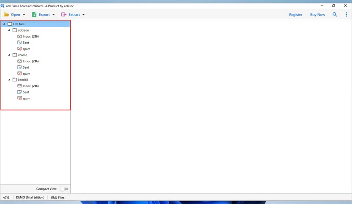
Task: Click addison's Inbox envelope icon
Action: click(x=19, y=36)
